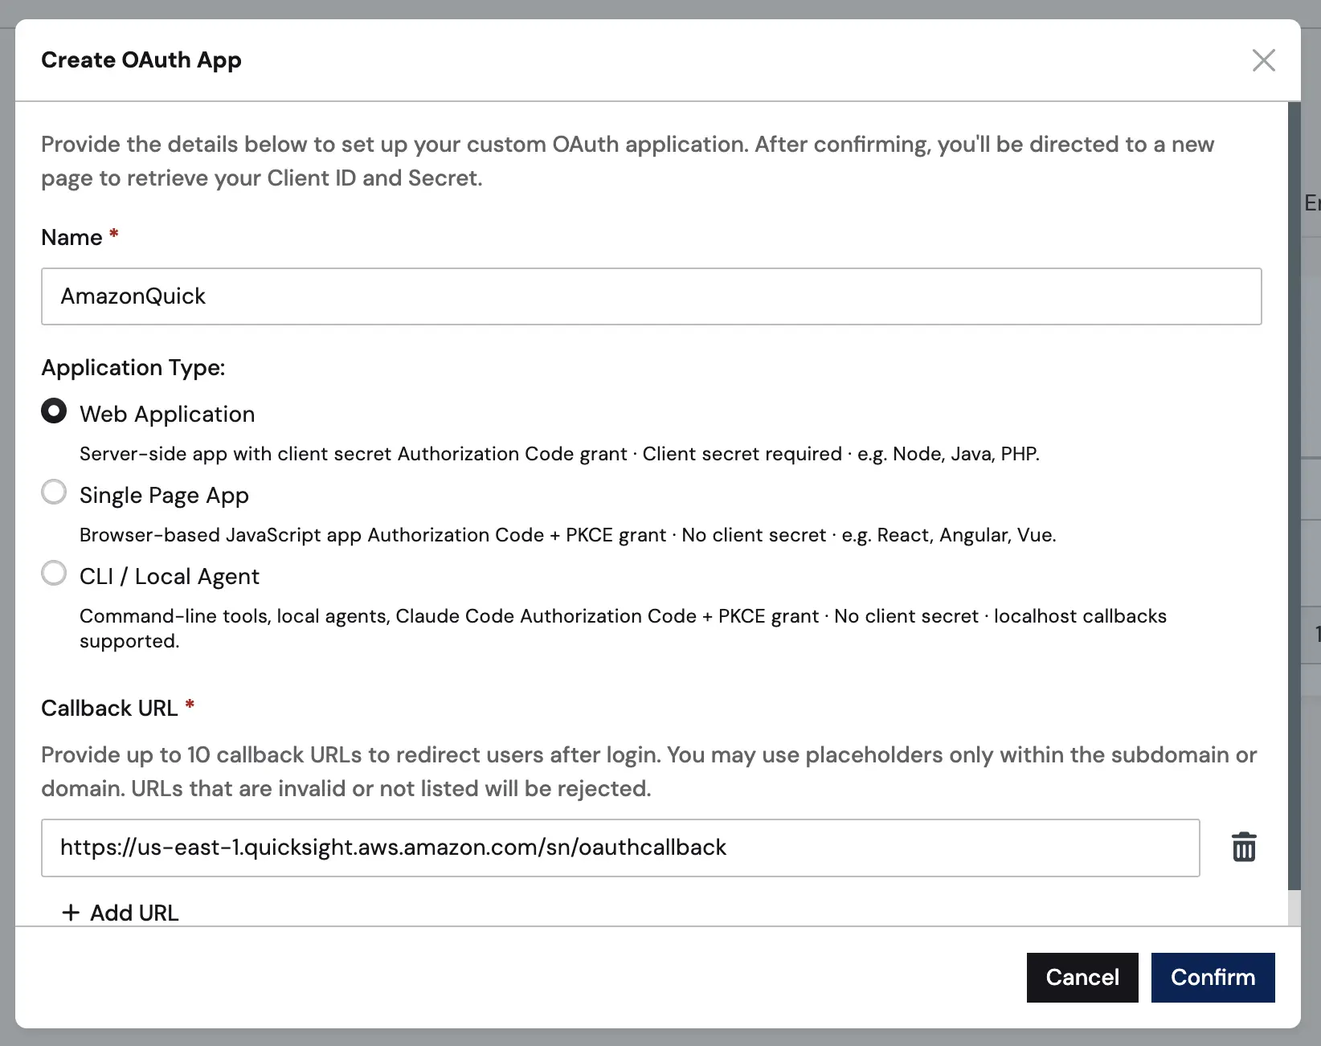The height and width of the screenshot is (1046, 1321).
Task: Click the dialog's vertical scrollbar
Action: [x=1294, y=496]
